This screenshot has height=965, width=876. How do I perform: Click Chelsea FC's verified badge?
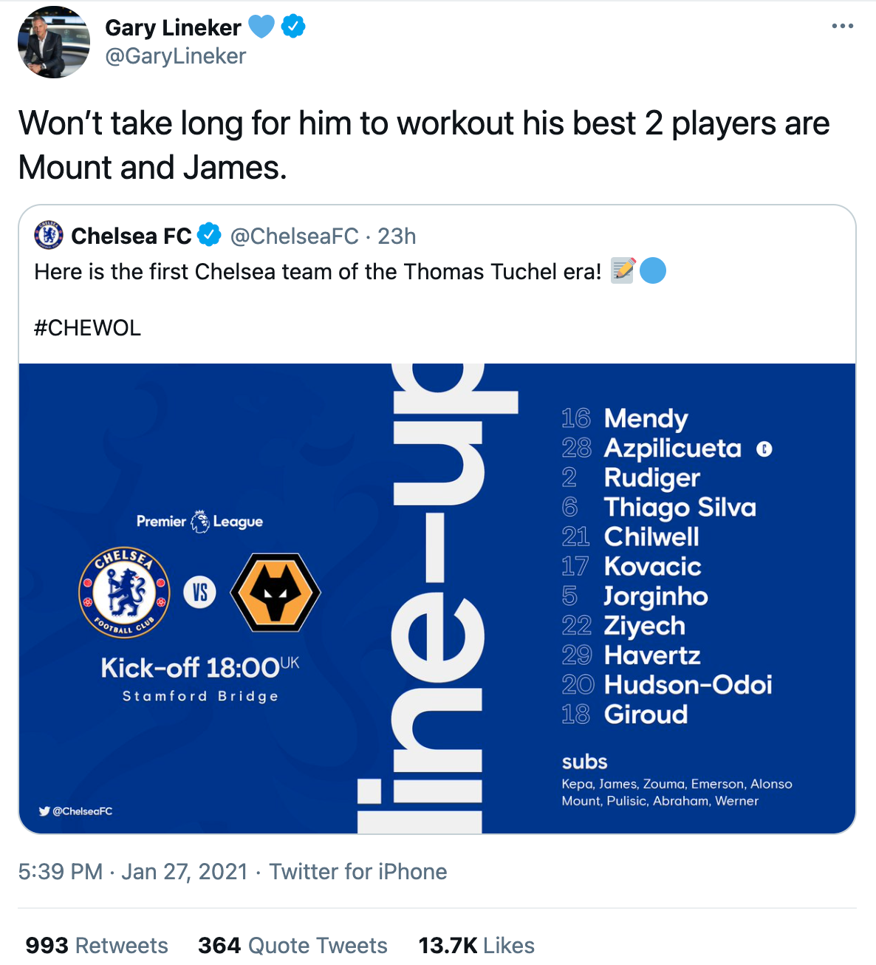click(x=210, y=235)
